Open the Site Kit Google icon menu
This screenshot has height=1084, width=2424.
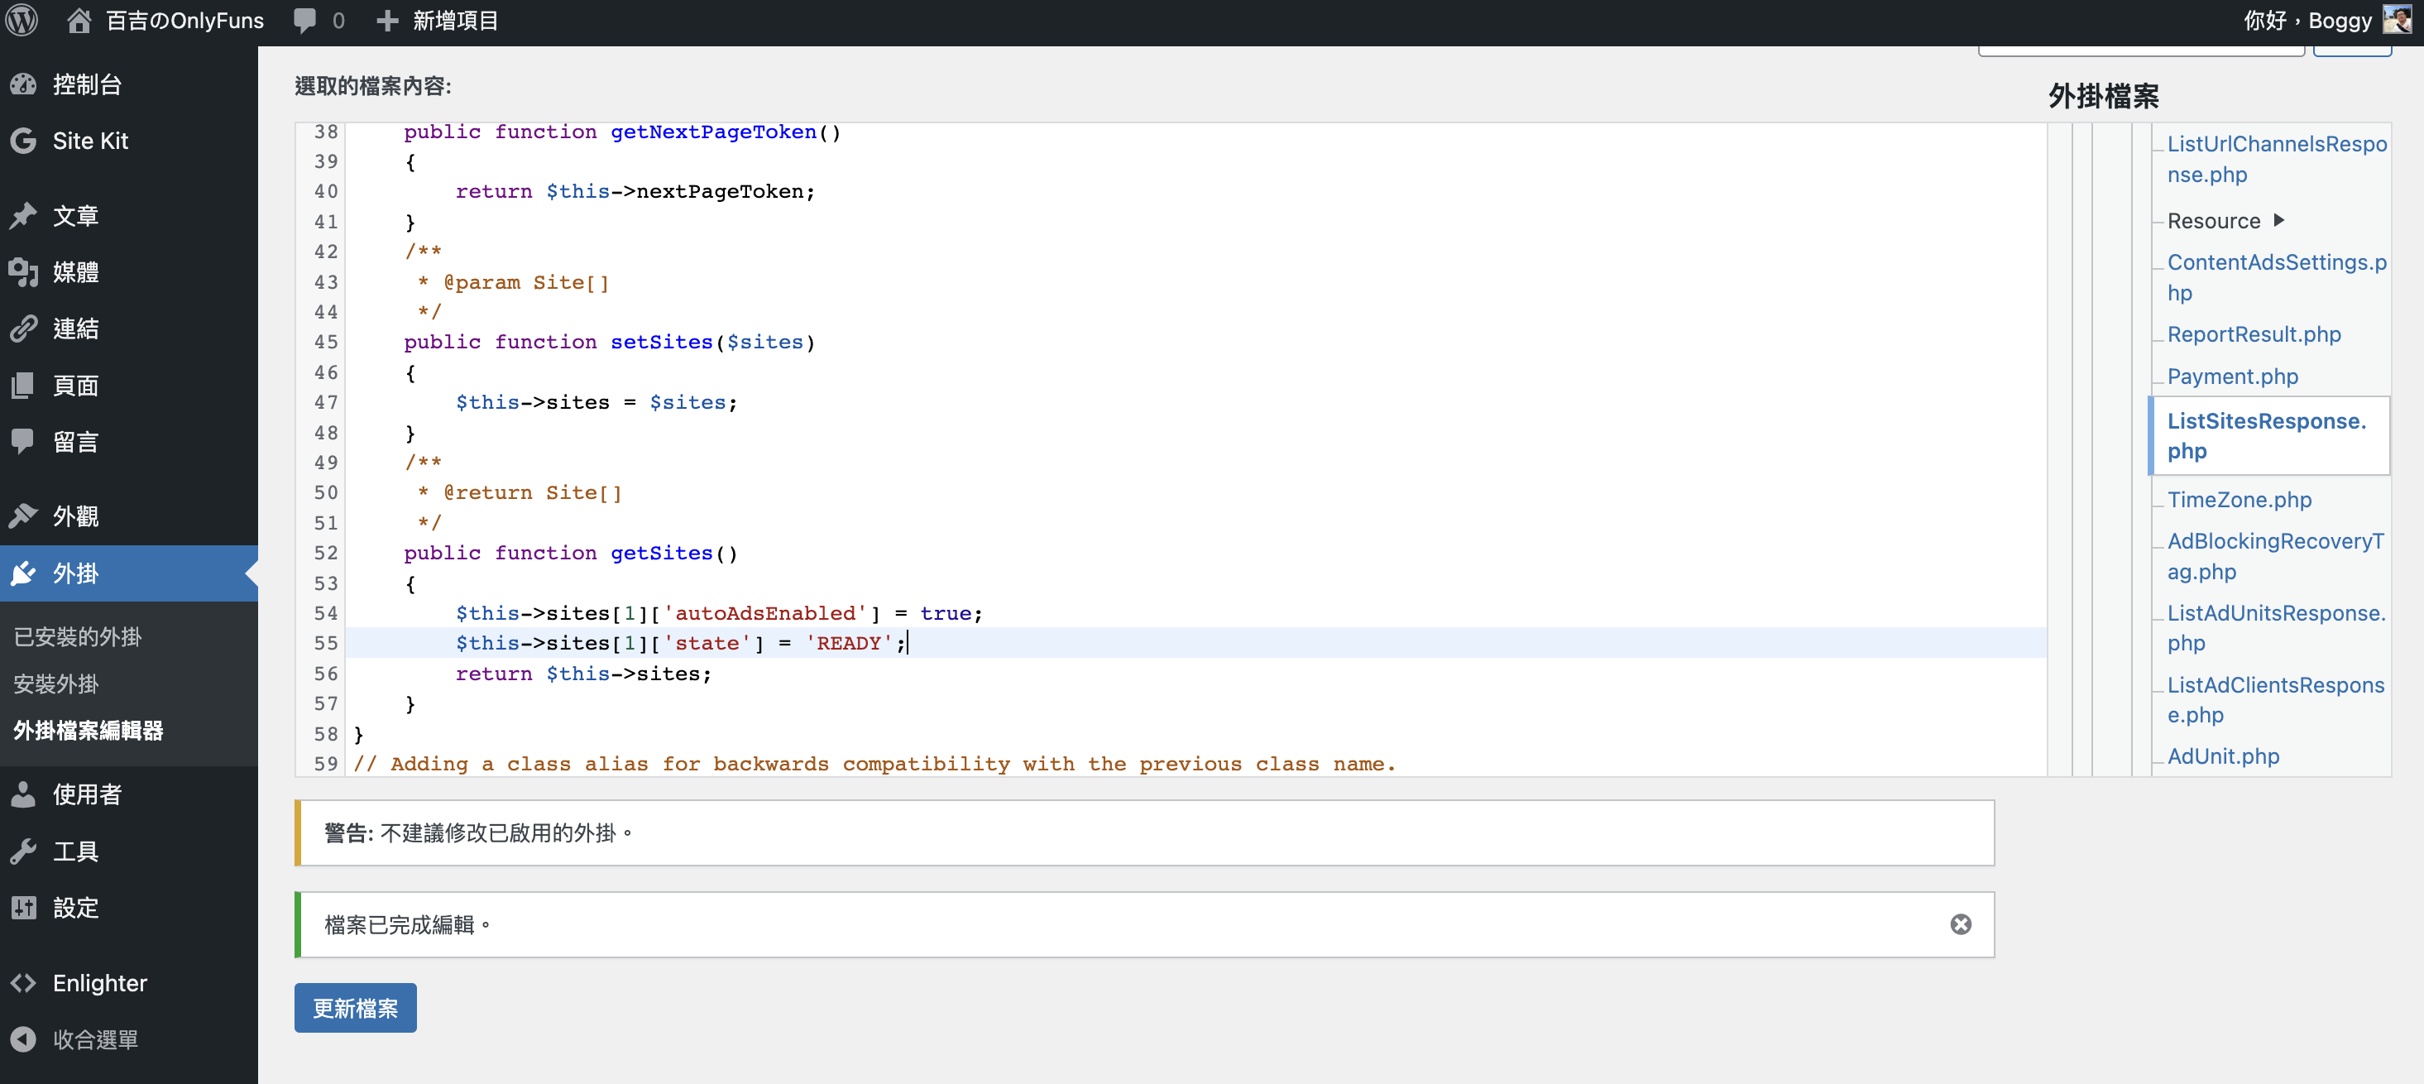coord(23,141)
